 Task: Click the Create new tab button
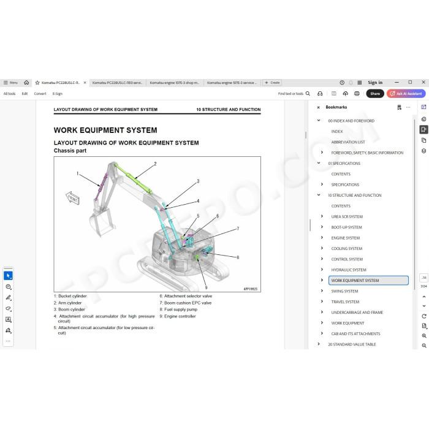272,83
